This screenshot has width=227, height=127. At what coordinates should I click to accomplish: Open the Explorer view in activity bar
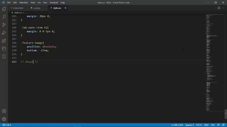pos(4,9)
